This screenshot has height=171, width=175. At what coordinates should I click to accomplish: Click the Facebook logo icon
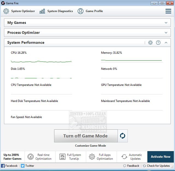click(3, 166)
